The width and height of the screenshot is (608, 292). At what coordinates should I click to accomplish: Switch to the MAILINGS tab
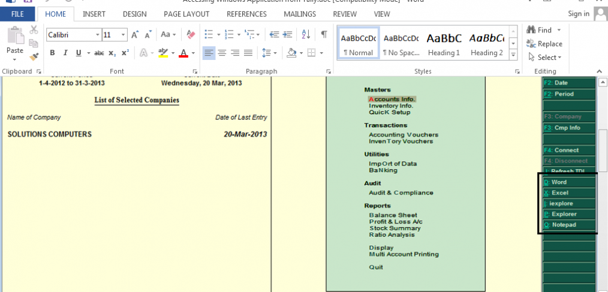[x=300, y=14]
